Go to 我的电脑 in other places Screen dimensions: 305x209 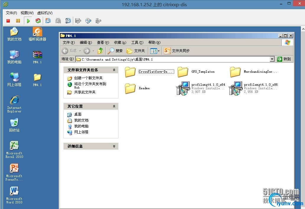point(81,126)
